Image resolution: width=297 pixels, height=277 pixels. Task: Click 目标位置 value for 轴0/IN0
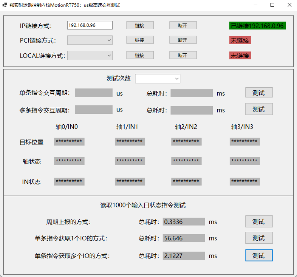click(69, 141)
